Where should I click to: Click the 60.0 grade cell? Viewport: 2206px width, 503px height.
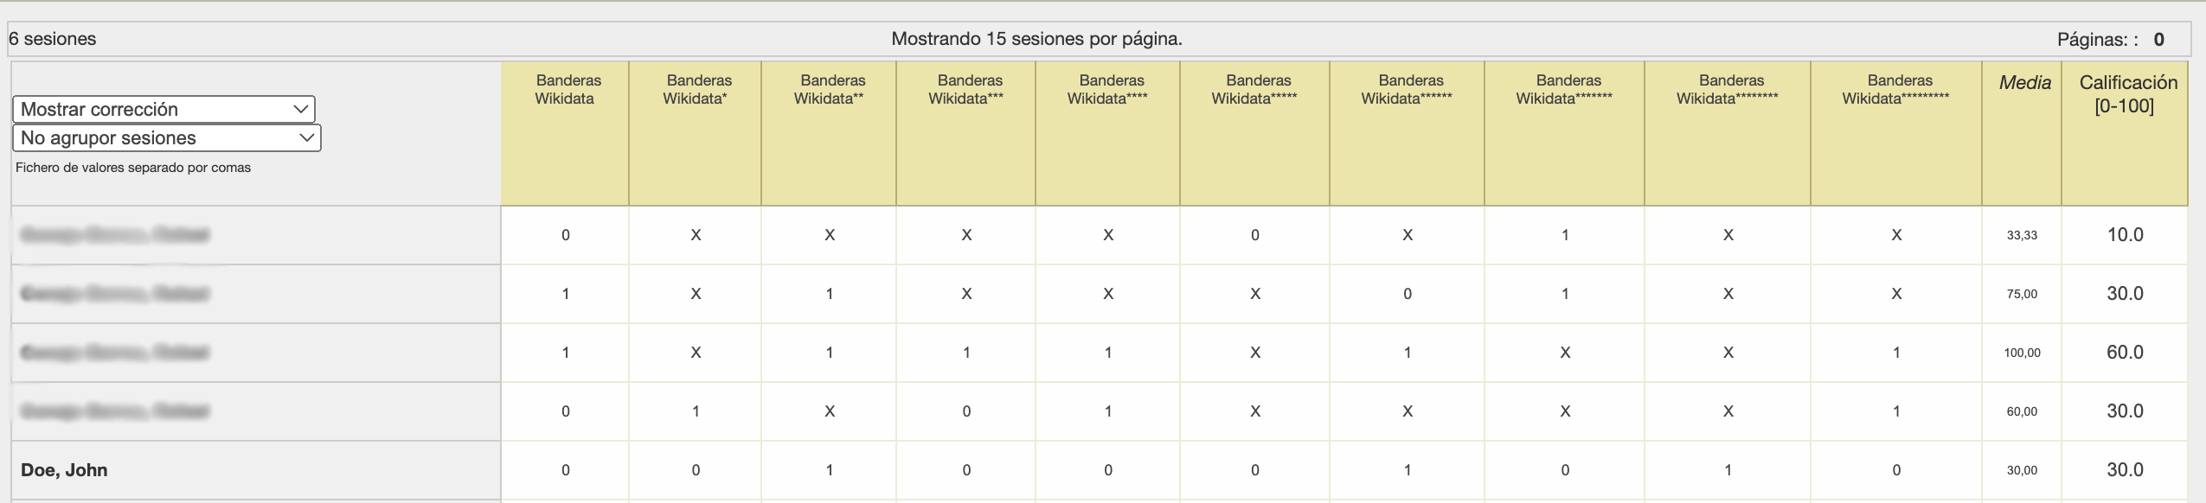point(2125,353)
